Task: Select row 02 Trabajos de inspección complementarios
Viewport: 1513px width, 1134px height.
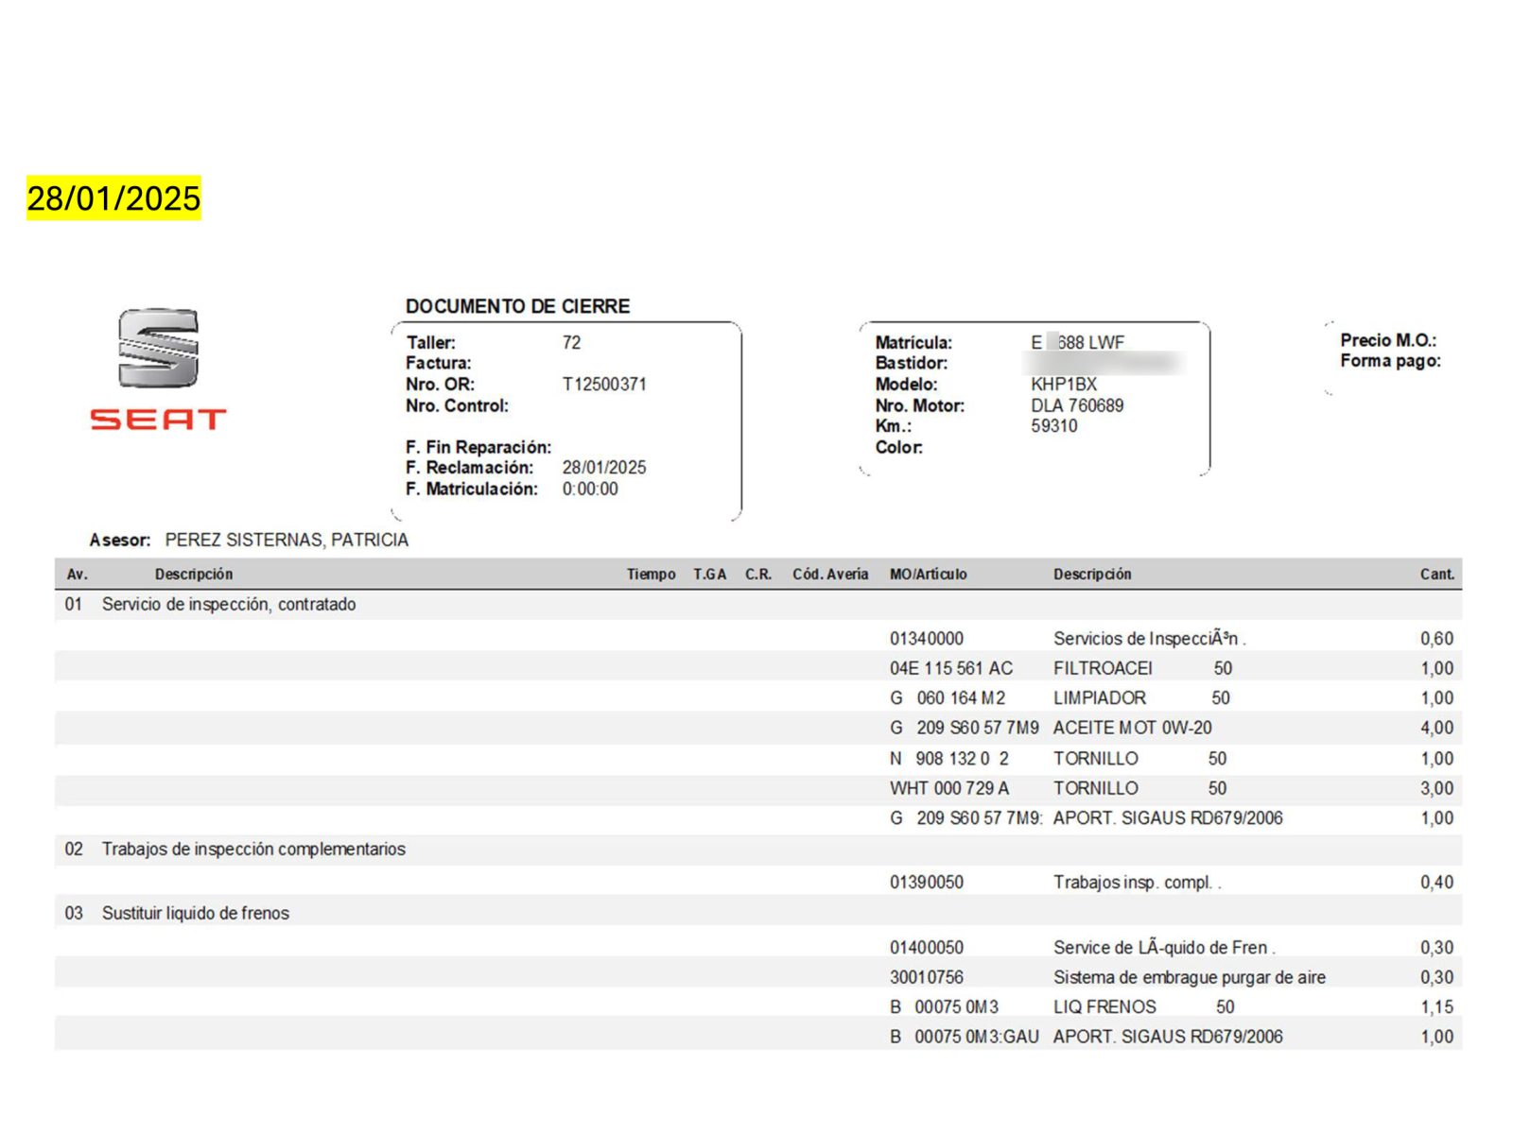Action: pyautogui.click(x=253, y=850)
